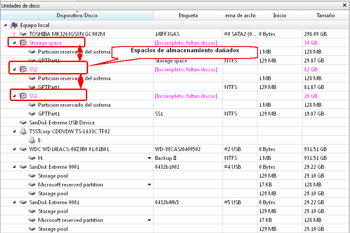Viewport: 350px width, 233px height.
Task: Collapse the SS1 node
Action: (x=14, y=96)
